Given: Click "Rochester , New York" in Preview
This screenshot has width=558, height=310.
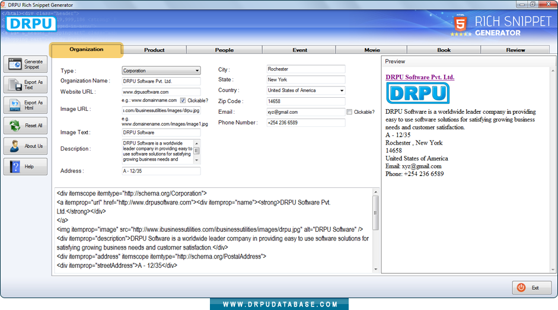Looking at the screenshot, I should pos(414,143).
